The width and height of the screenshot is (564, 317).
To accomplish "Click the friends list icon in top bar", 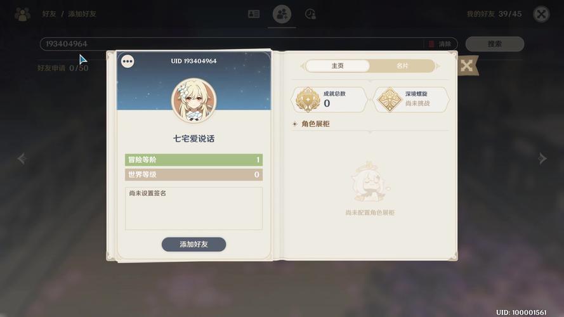I will (254, 14).
